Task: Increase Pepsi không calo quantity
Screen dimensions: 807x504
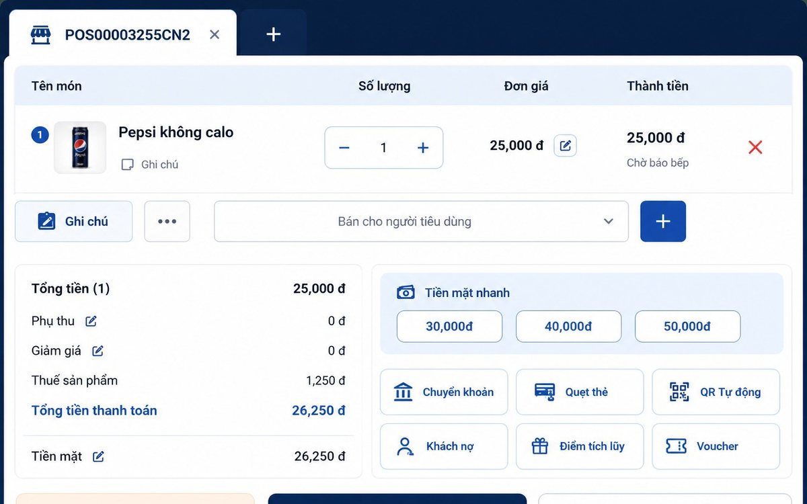Action: pos(423,148)
